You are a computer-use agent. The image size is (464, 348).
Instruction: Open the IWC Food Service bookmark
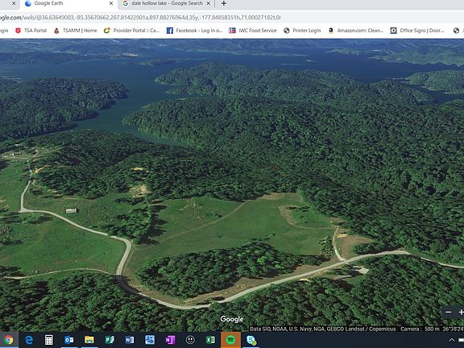click(x=253, y=31)
